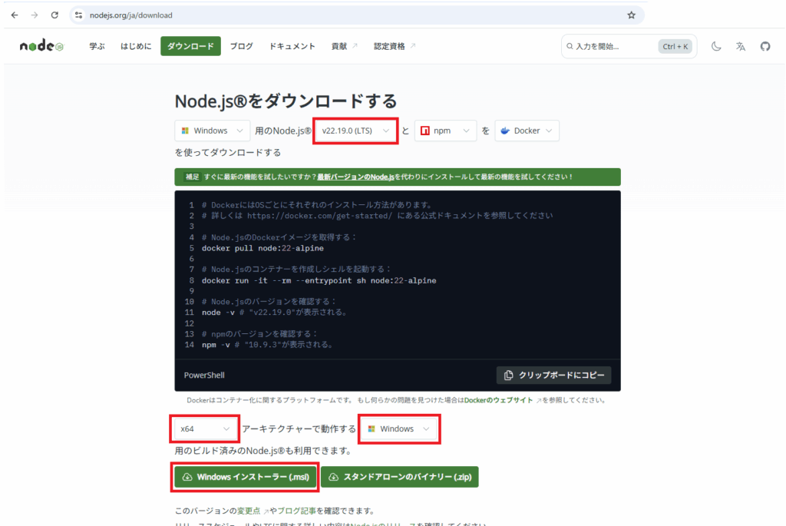
Task: Click the node -v code line
Action: pyautogui.click(x=274, y=313)
